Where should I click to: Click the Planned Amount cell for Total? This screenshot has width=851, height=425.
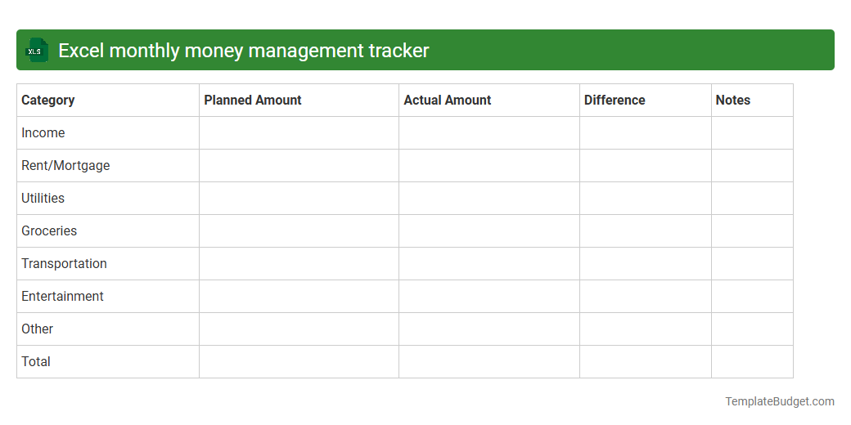(x=299, y=361)
